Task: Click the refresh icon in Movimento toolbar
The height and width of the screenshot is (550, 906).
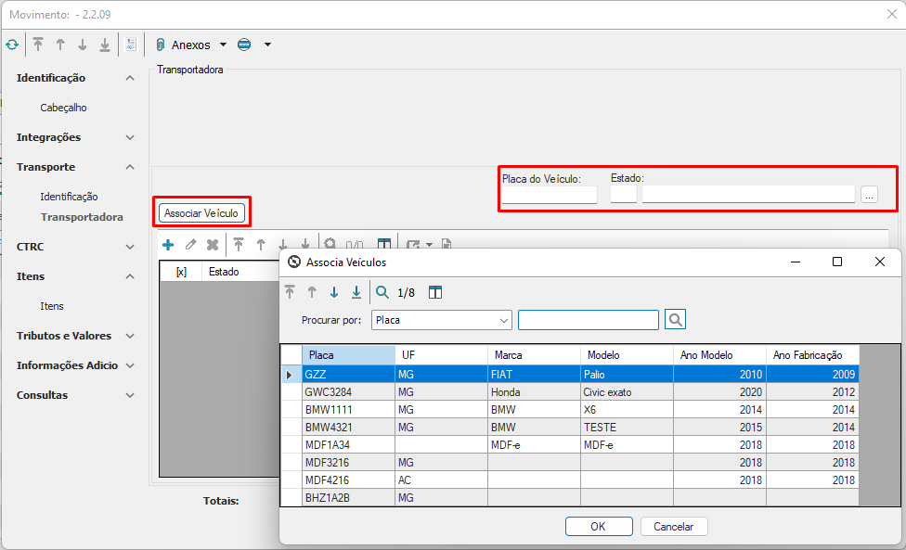Action: [x=12, y=45]
